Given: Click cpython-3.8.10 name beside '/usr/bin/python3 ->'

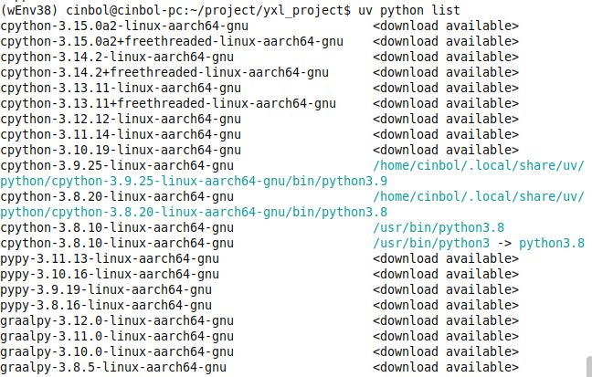Looking at the screenshot, I should coord(117,243).
